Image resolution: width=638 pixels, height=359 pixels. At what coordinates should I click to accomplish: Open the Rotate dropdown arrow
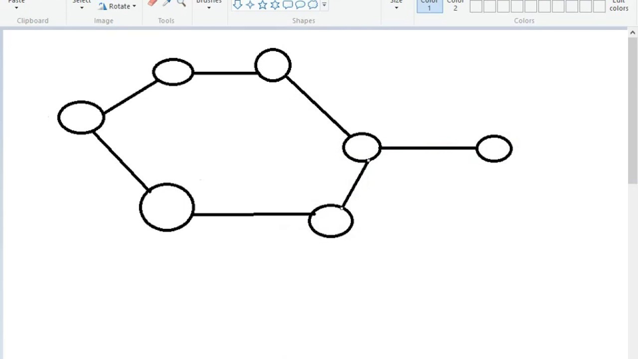[134, 6]
